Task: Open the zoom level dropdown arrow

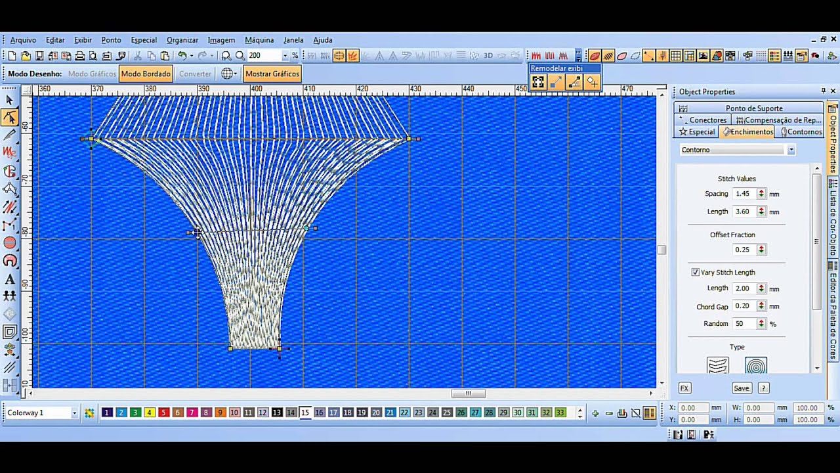Action: 285,56
